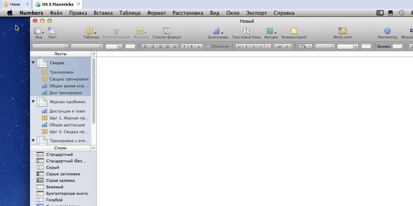Align cell content to bottom
This screenshot has width=413, height=206.
pos(199,47)
